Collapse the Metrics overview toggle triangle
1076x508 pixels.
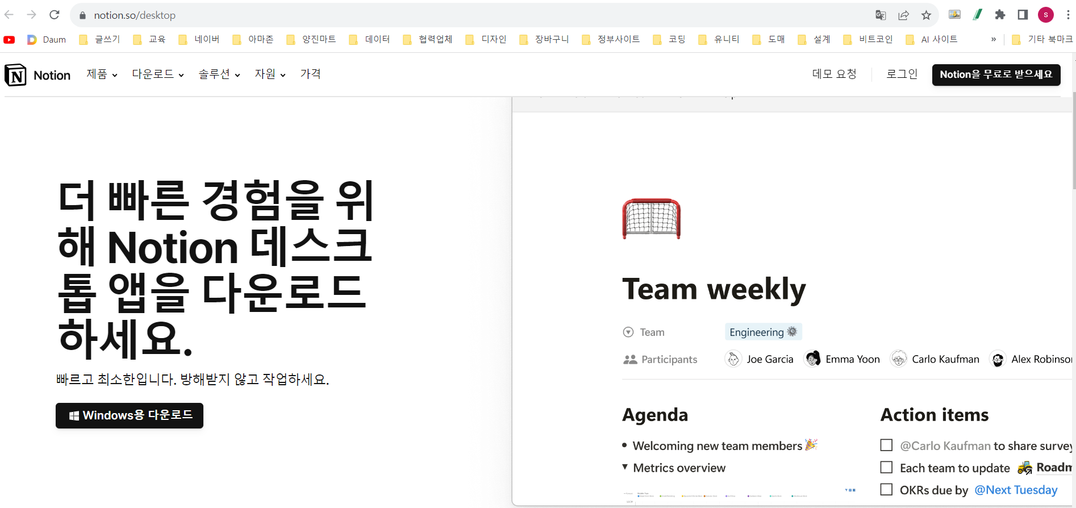point(625,467)
